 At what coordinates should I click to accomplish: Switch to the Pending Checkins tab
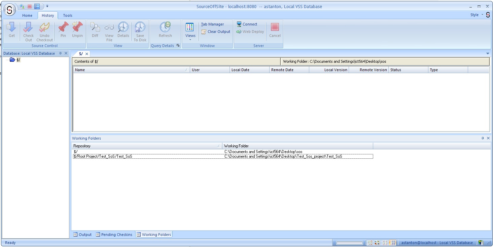(114, 235)
